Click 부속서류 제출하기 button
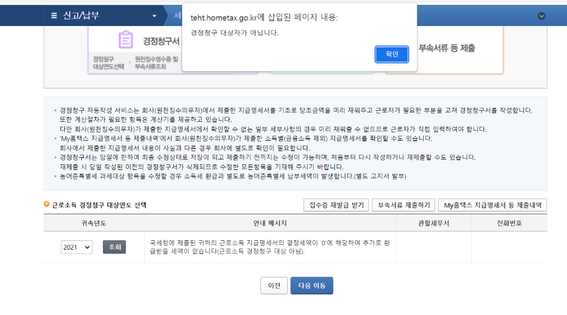 (403, 205)
